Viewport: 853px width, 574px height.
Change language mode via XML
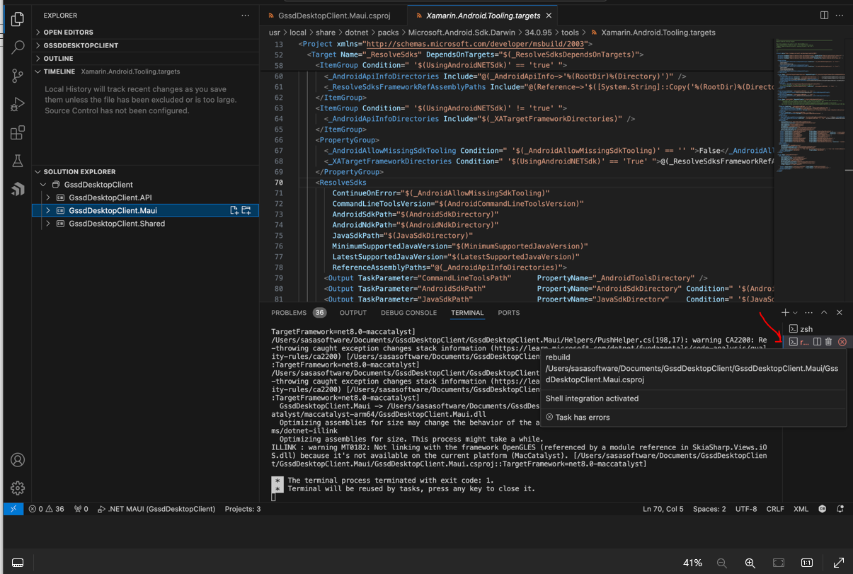801,509
